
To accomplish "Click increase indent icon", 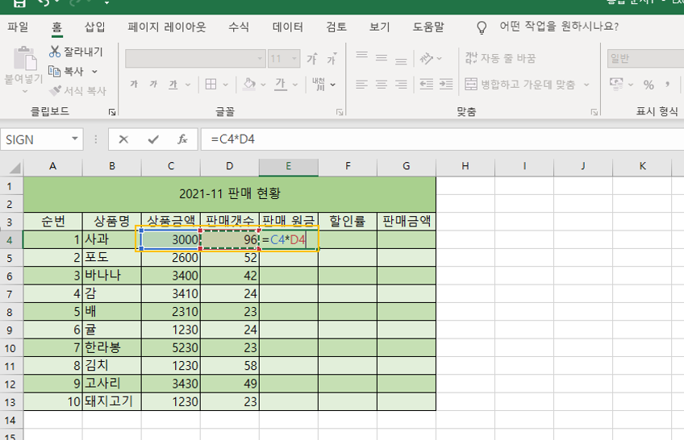I will (x=446, y=84).
